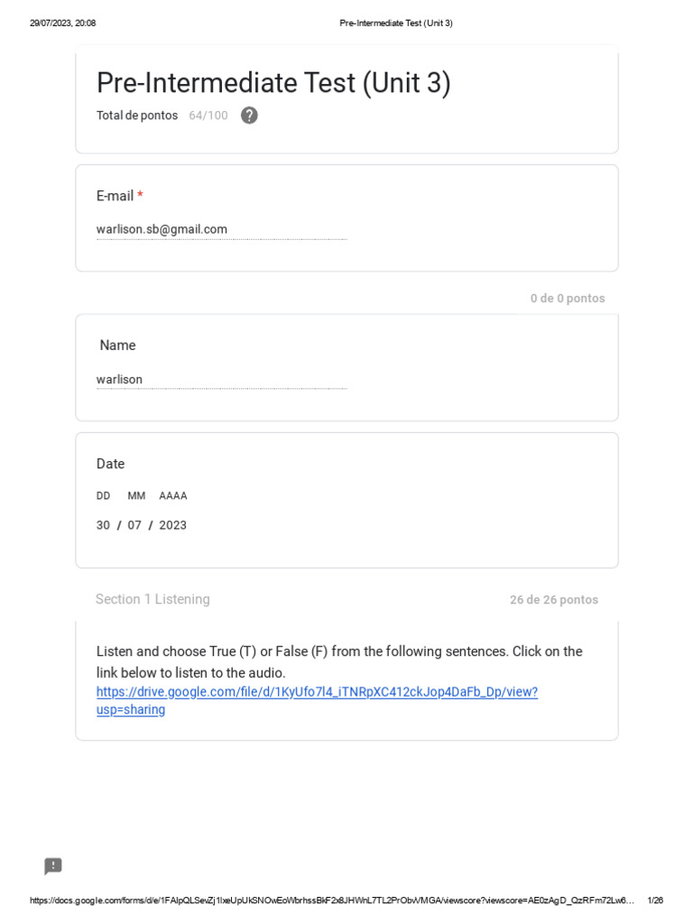
Task: Click the 0 de 0 pontos label
Action: click(x=568, y=299)
